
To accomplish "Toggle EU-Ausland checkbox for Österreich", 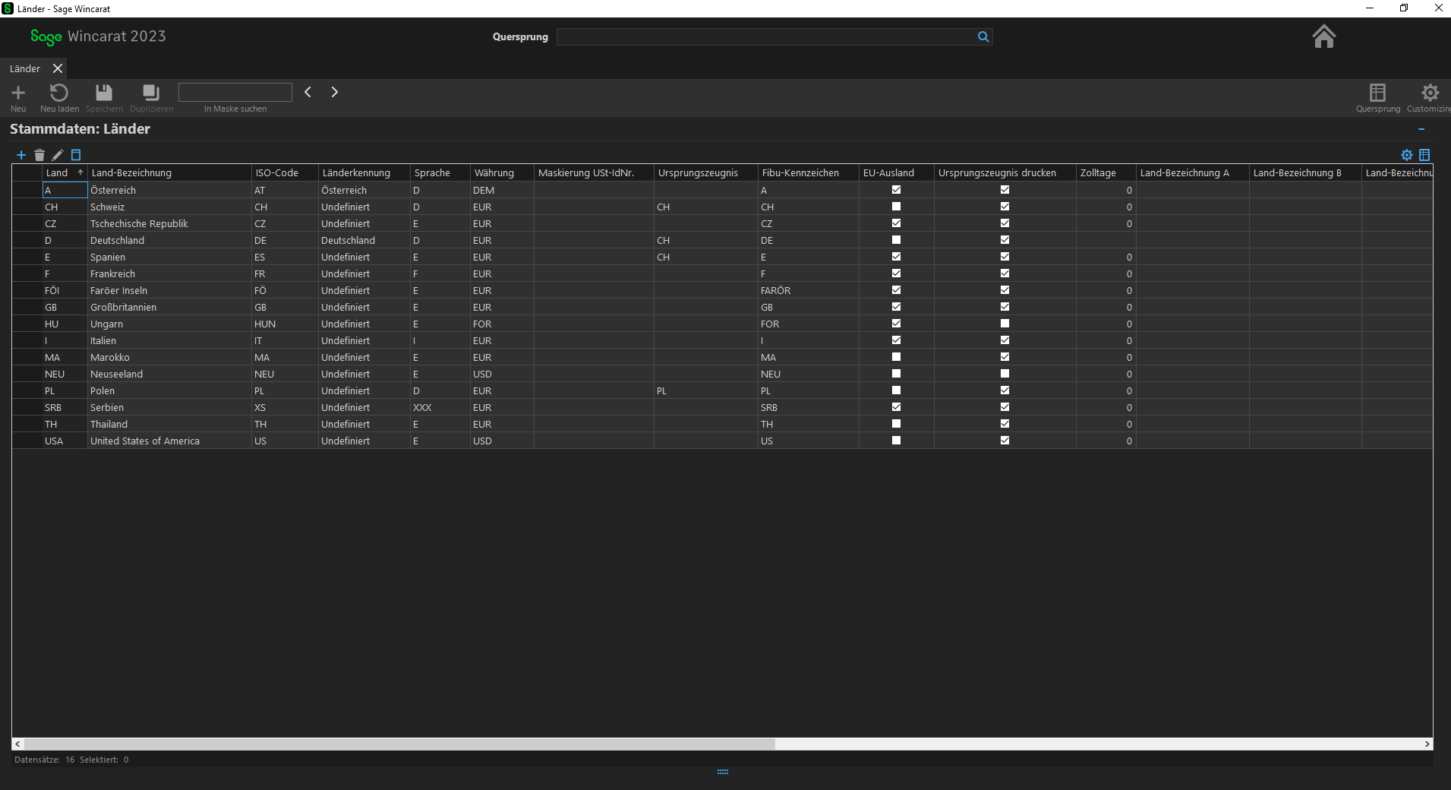I will click(896, 190).
